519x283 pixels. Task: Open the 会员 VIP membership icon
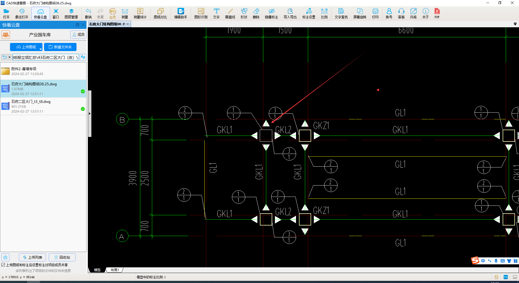[x=112, y=13]
